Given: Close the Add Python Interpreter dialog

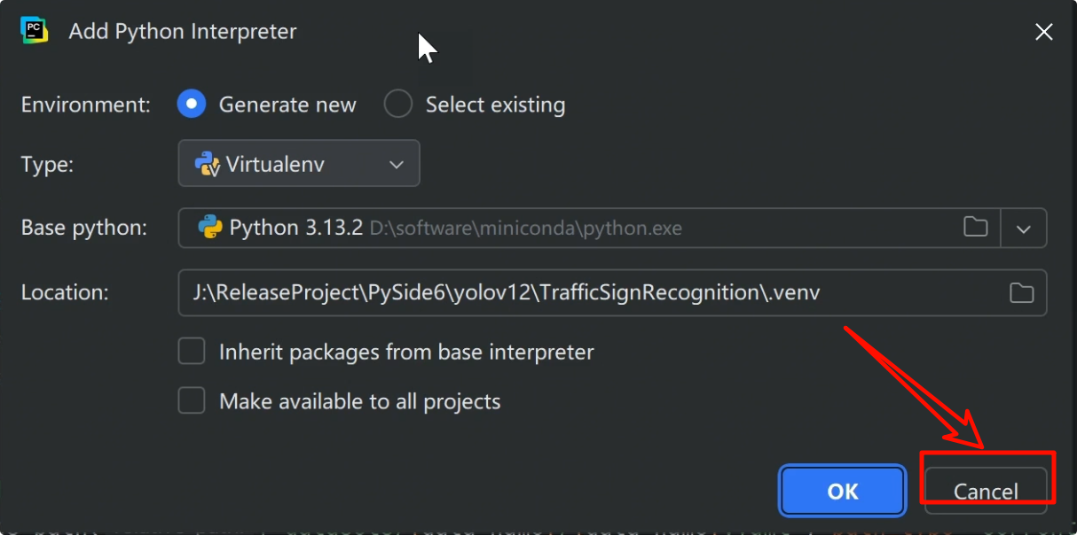Looking at the screenshot, I should (1044, 32).
